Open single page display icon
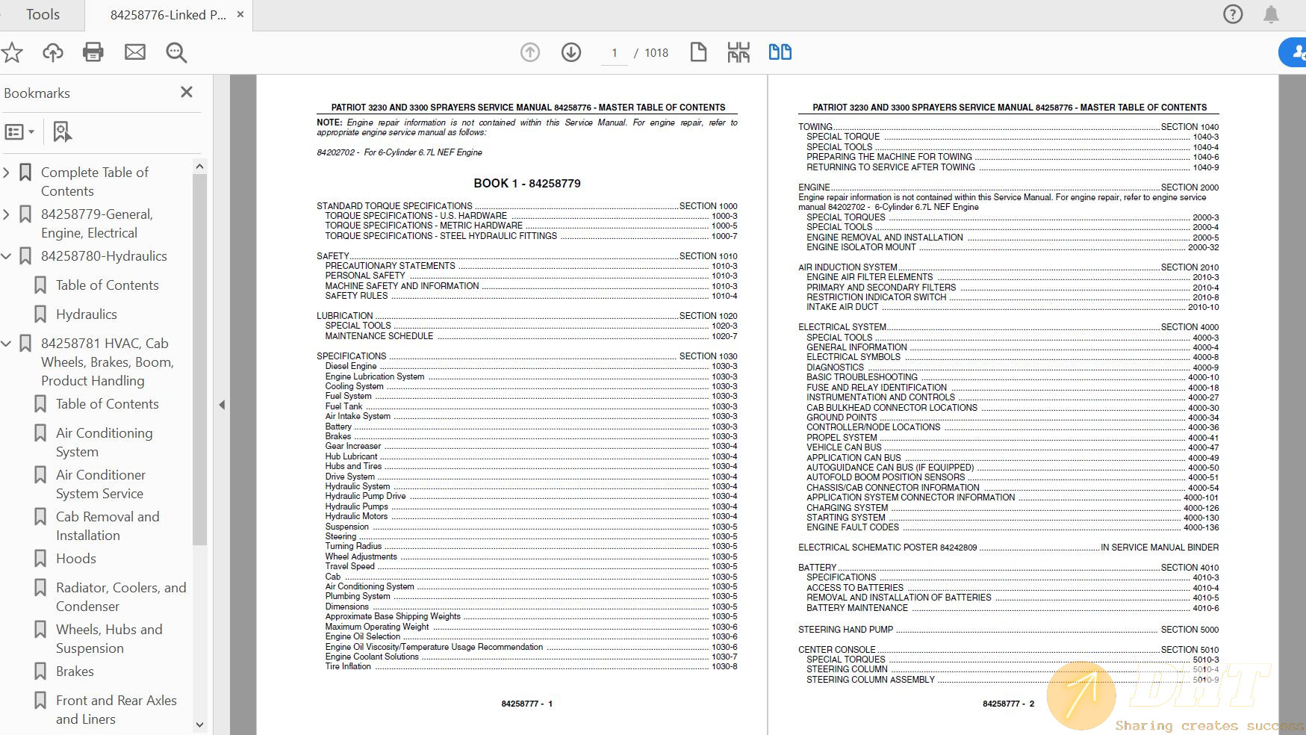1306x735 pixels. 698,52
